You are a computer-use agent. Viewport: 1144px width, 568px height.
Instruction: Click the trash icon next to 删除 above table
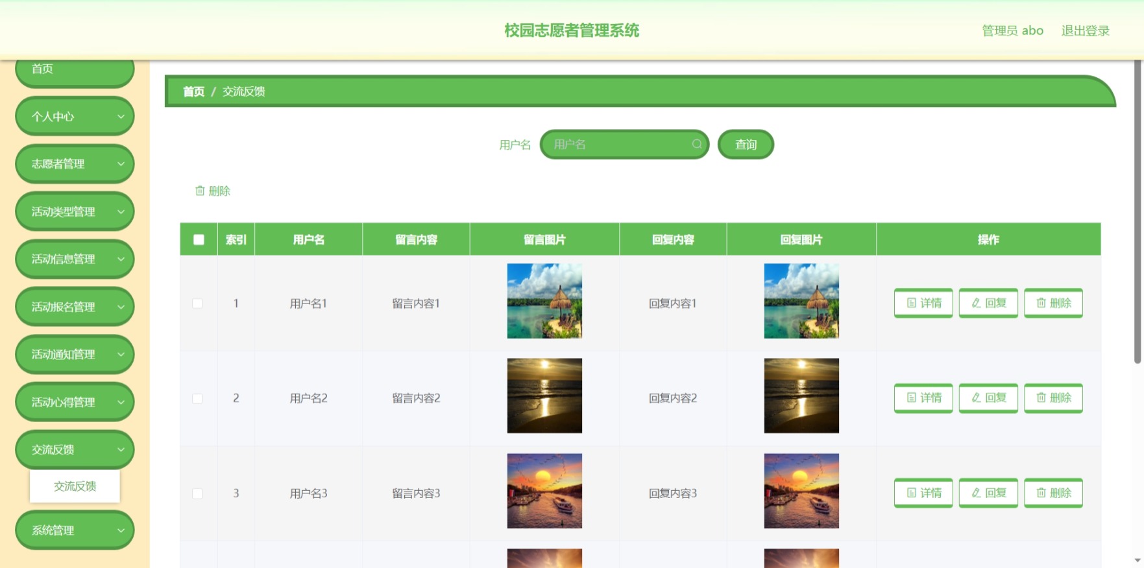pos(200,191)
